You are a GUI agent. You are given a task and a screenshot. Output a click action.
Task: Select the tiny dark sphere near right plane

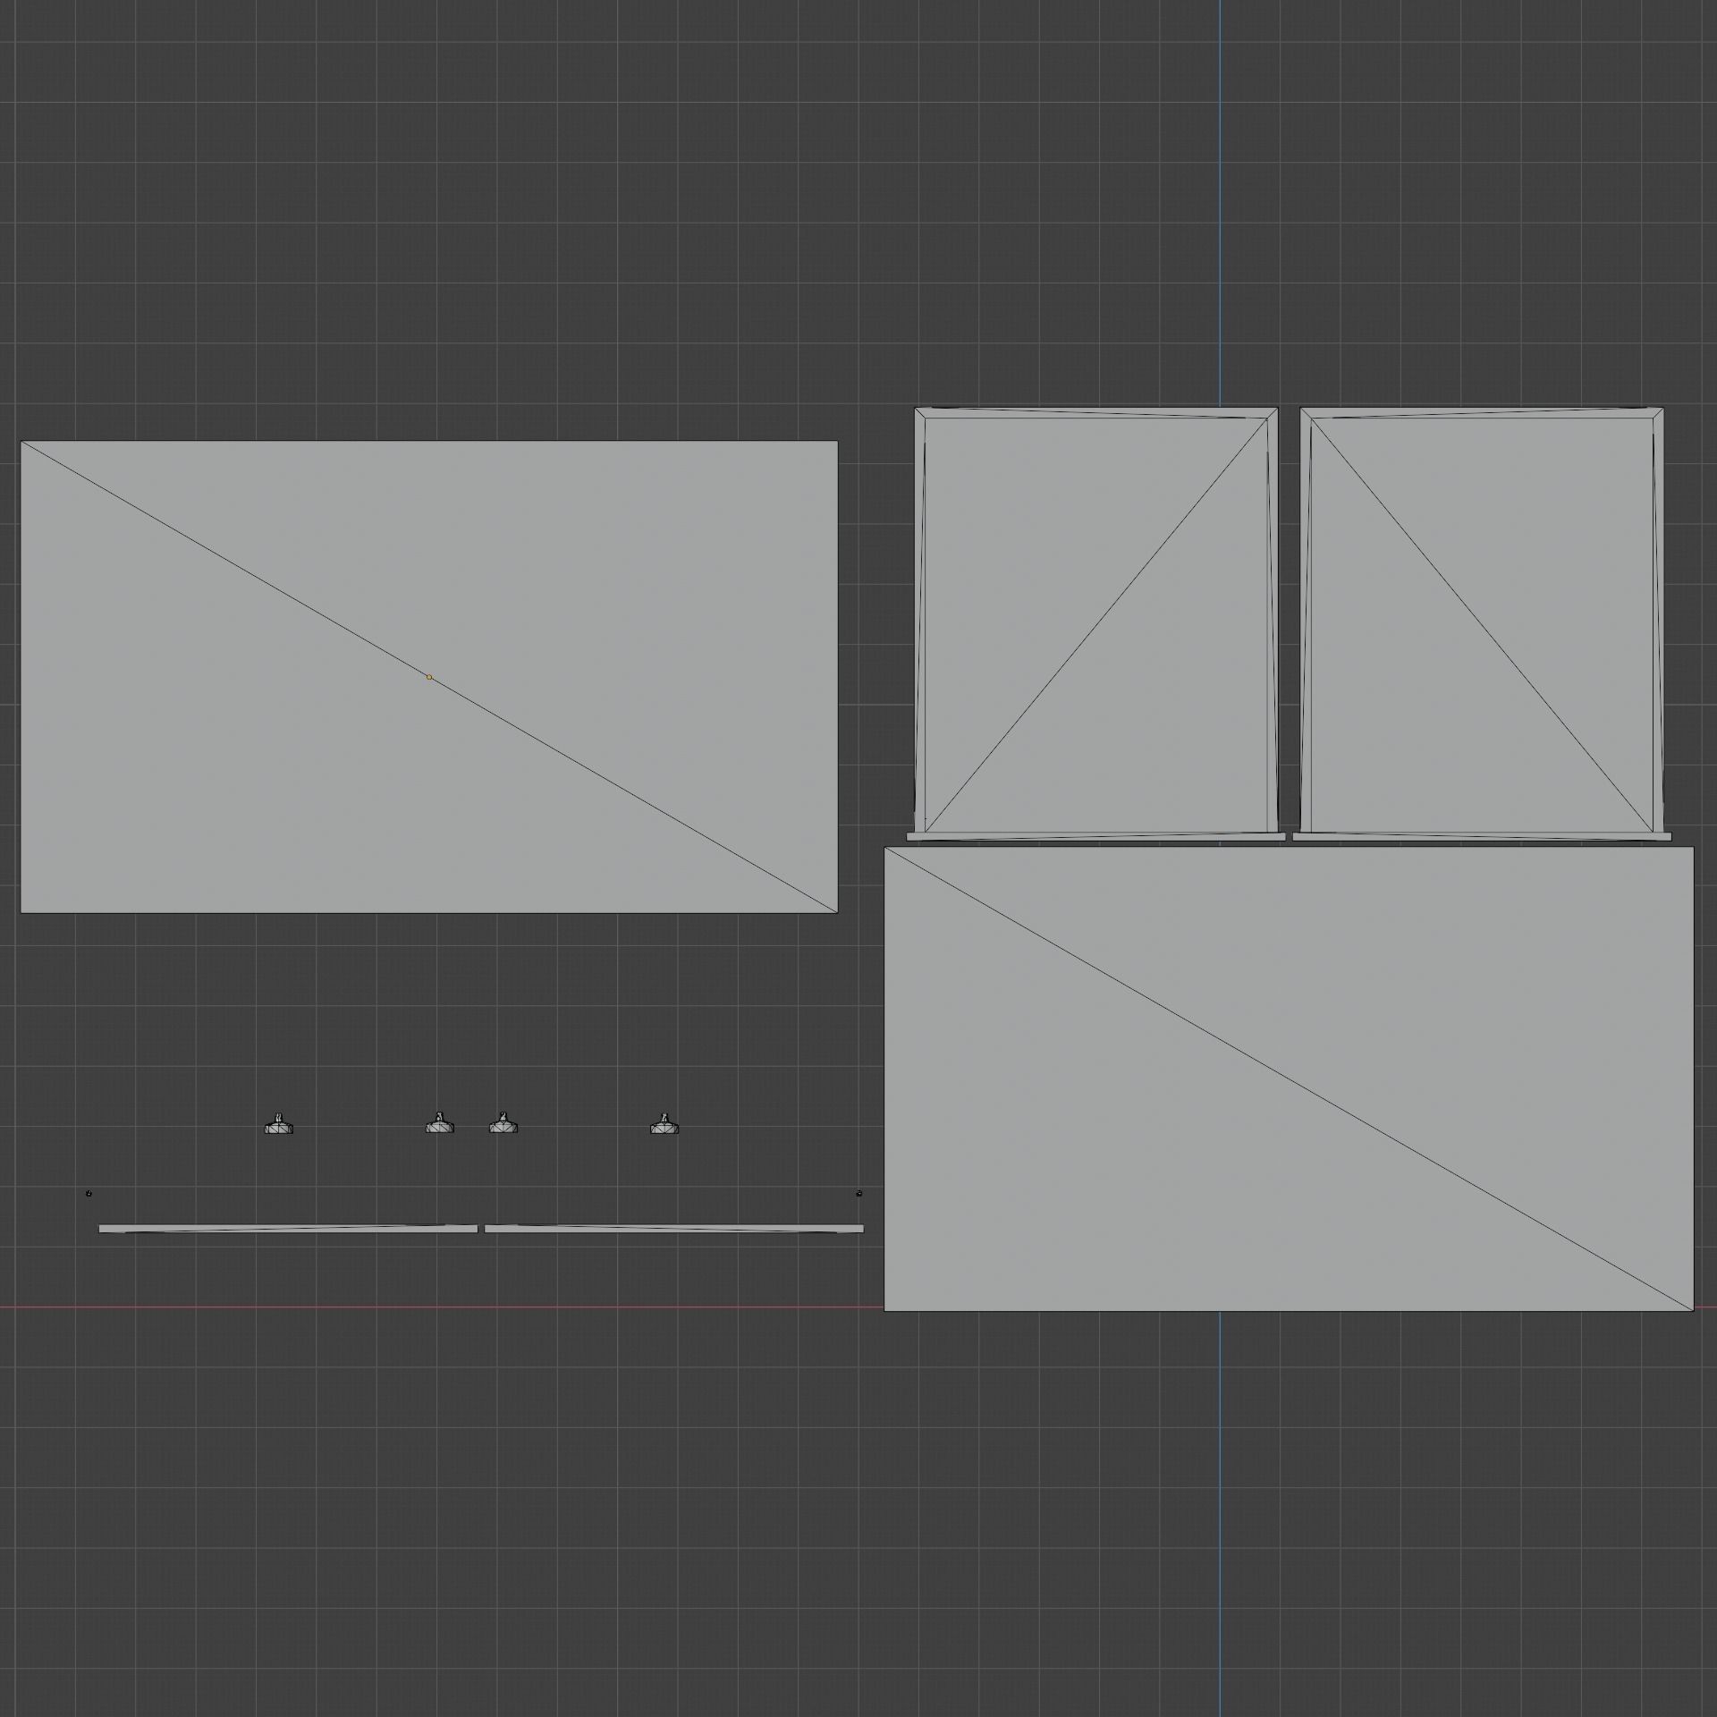859,1193
